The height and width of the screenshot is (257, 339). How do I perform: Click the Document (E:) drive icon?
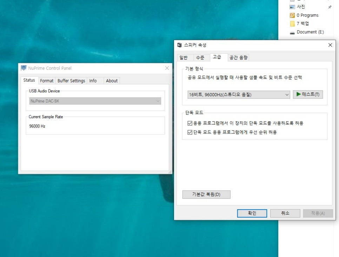click(292, 33)
